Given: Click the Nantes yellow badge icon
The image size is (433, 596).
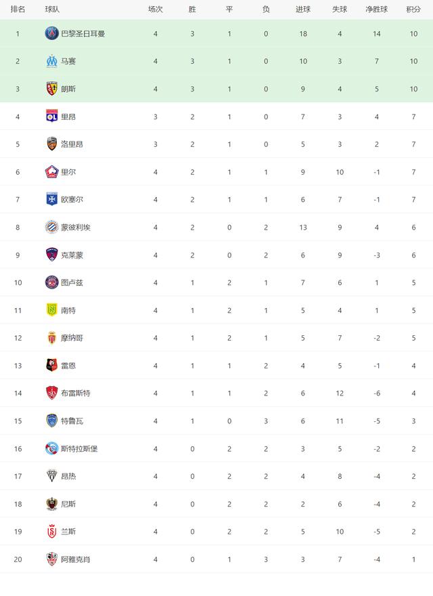Looking at the screenshot, I should coord(51,310).
